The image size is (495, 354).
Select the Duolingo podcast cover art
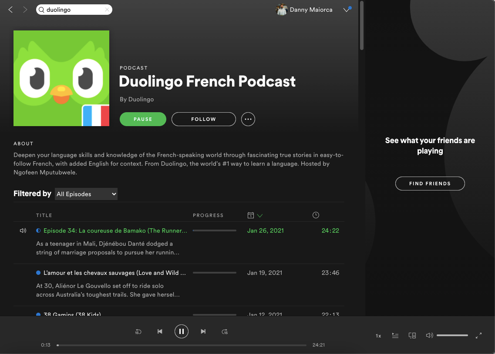pyautogui.click(x=61, y=78)
